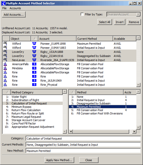This screenshot has width=143, height=165.
Task: Click the reservoir triangle icon for Minidoka
Action: (5, 68)
